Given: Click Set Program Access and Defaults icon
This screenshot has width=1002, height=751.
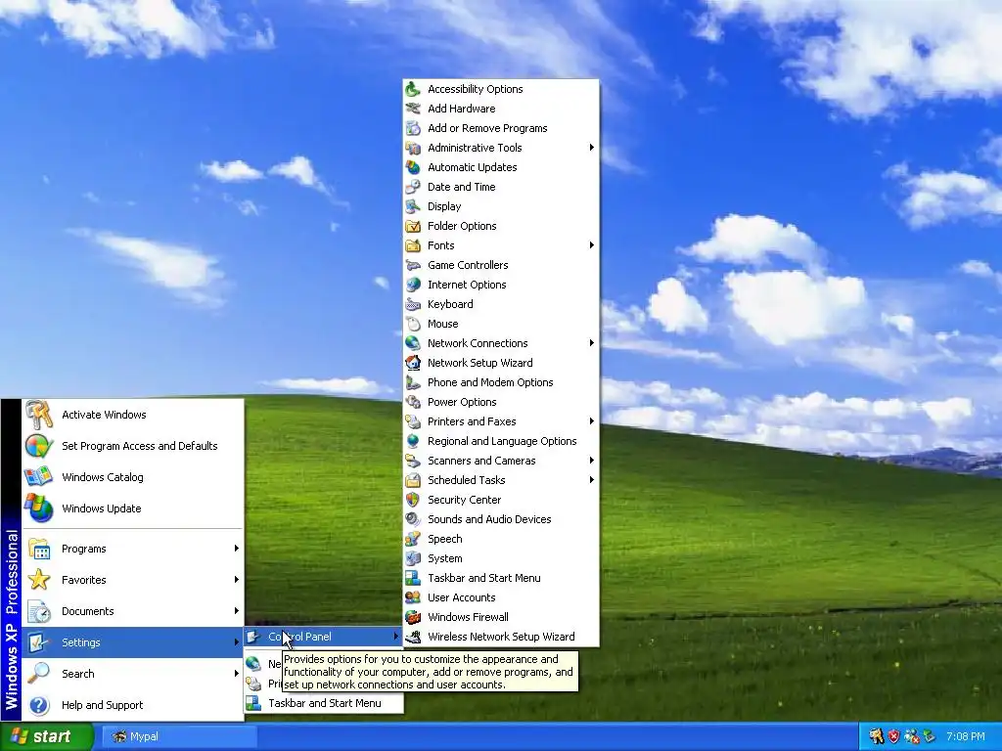Looking at the screenshot, I should [39, 446].
